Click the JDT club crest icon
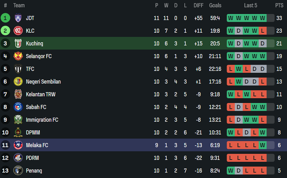Image resolution: width=287 pixels, height=178 pixels. 18,18
